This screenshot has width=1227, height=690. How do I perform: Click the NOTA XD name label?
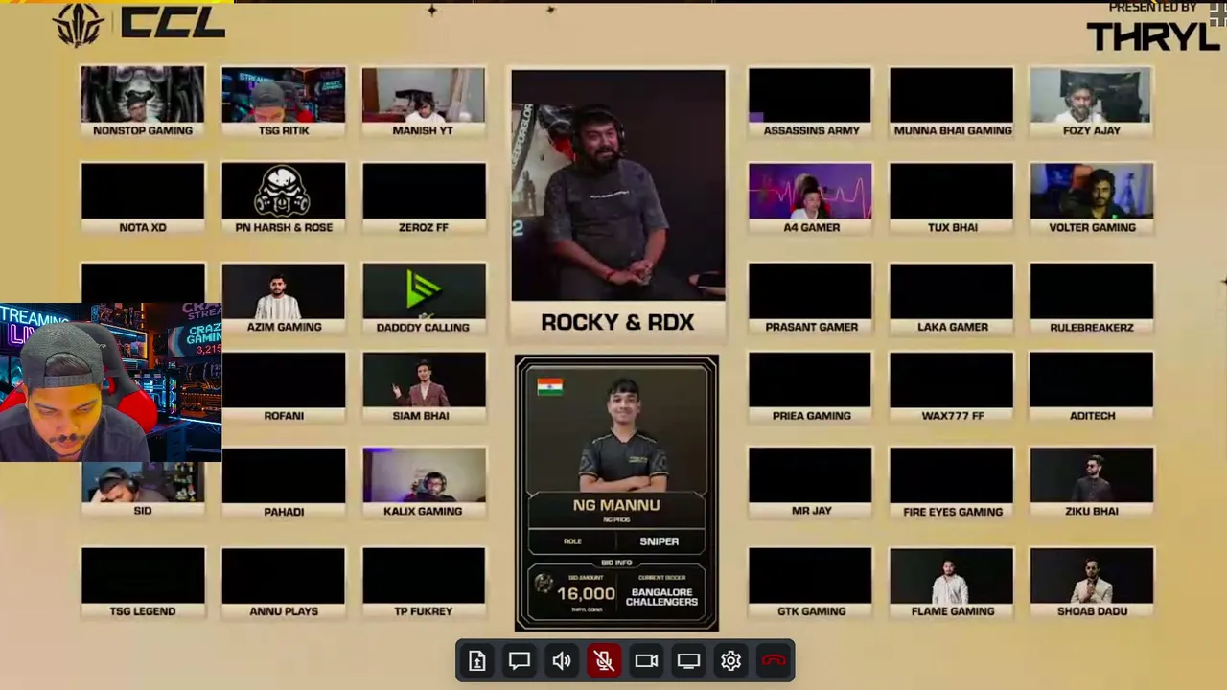pos(143,227)
